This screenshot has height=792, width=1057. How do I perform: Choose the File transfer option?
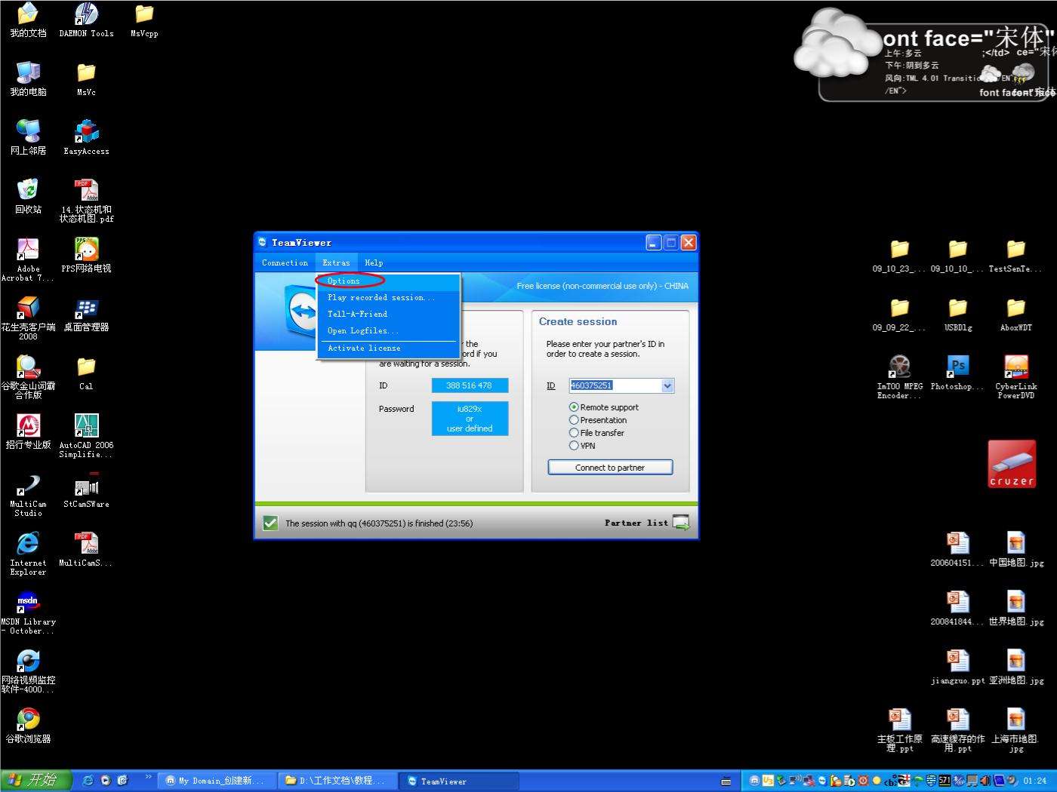(574, 433)
